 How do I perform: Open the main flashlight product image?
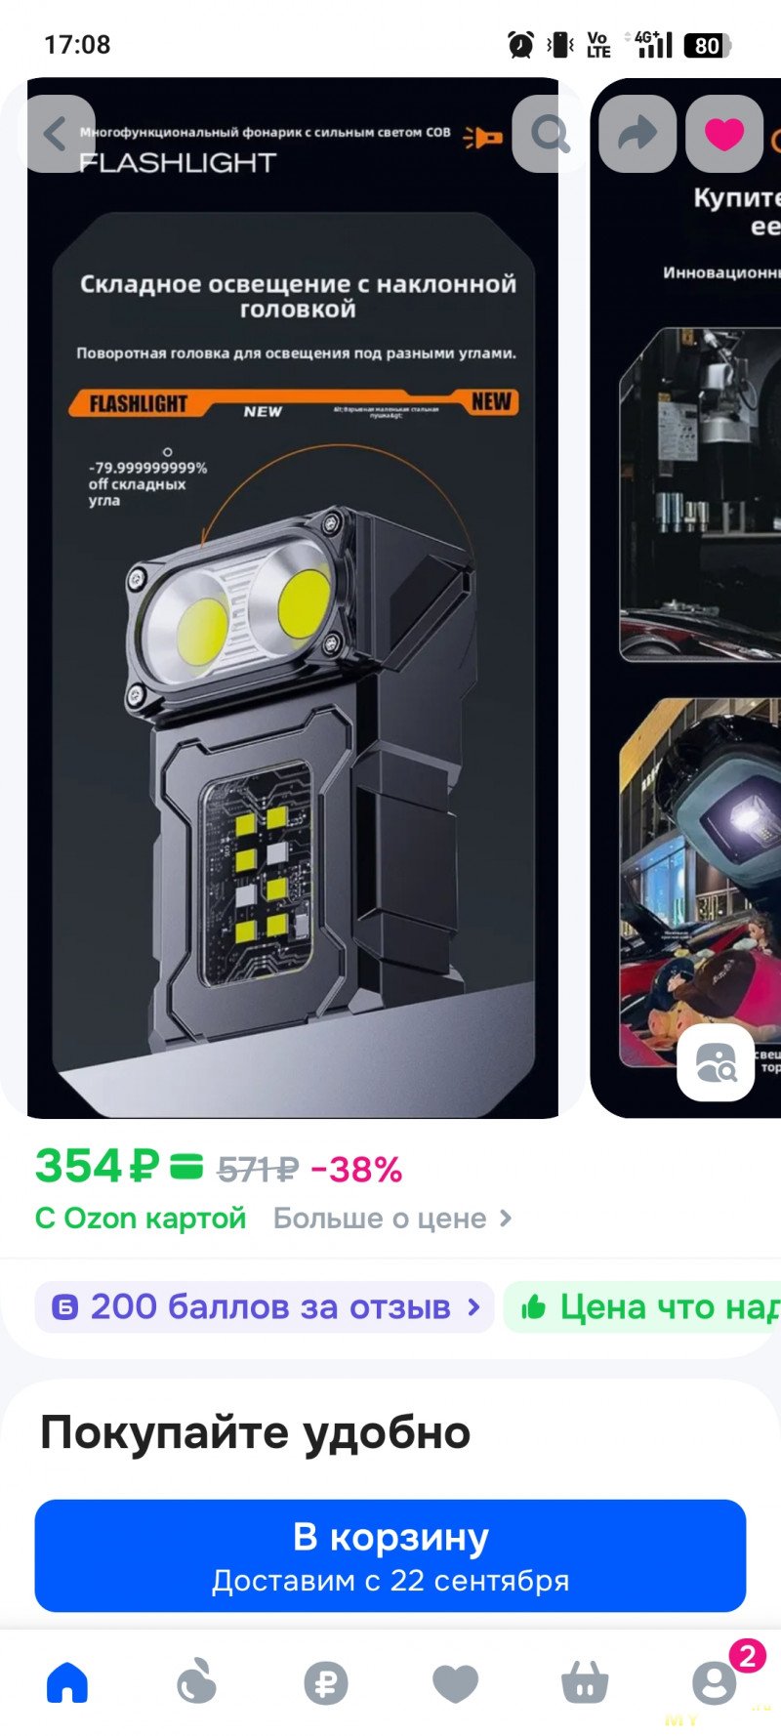coord(293,598)
